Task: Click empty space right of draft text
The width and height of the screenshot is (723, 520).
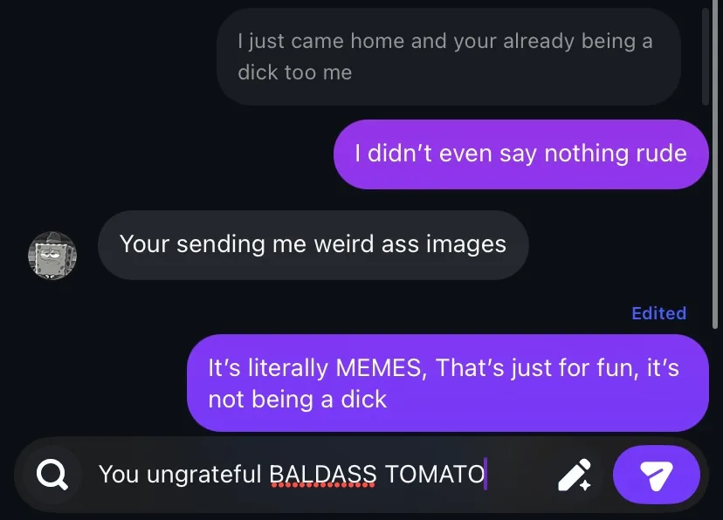Action: tap(519, 475)
